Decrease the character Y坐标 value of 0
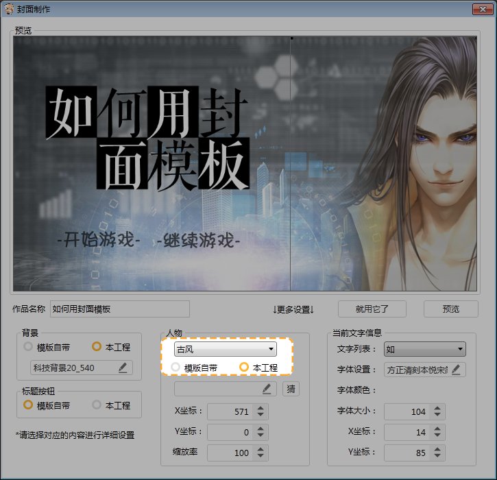 tap(260, 436)
